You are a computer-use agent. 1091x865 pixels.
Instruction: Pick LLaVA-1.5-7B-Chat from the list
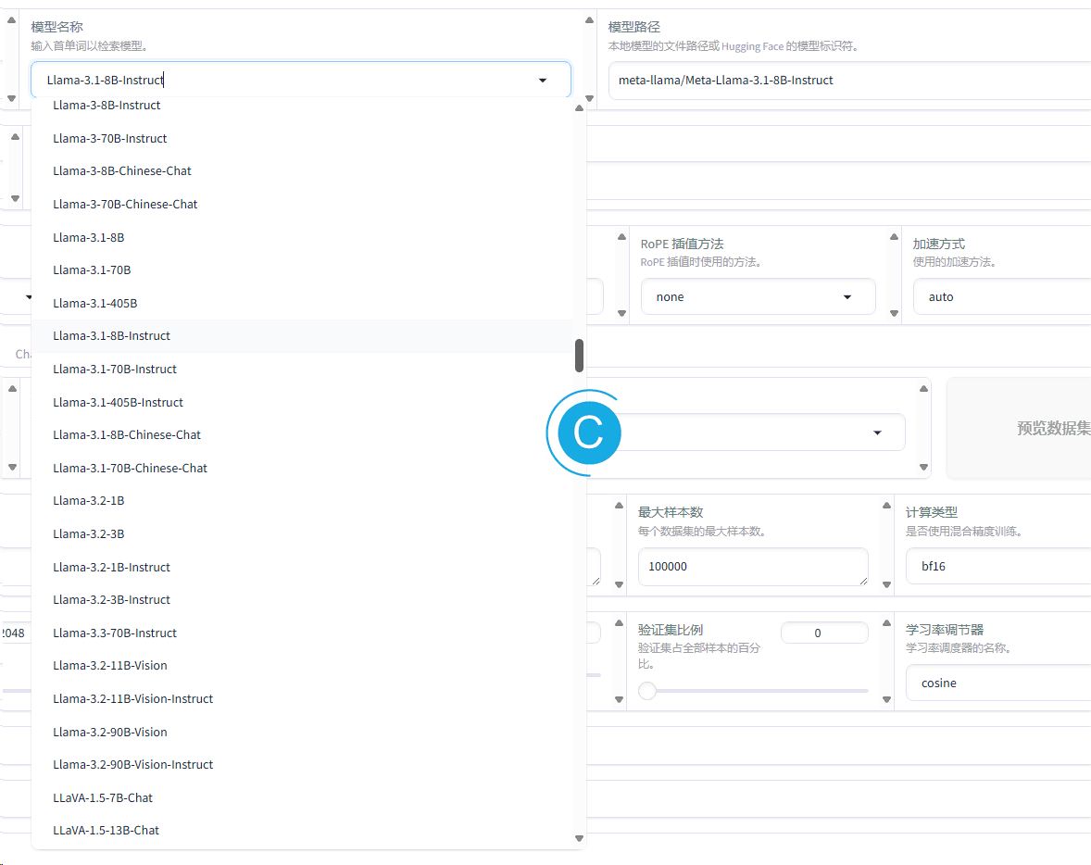(302, 798)
